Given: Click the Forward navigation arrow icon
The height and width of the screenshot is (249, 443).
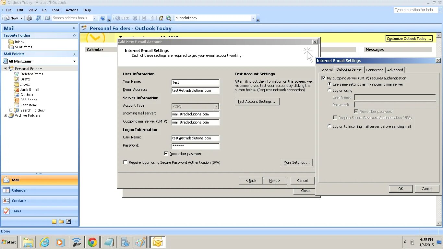Looking at the screenshot, I should point(135,18).
